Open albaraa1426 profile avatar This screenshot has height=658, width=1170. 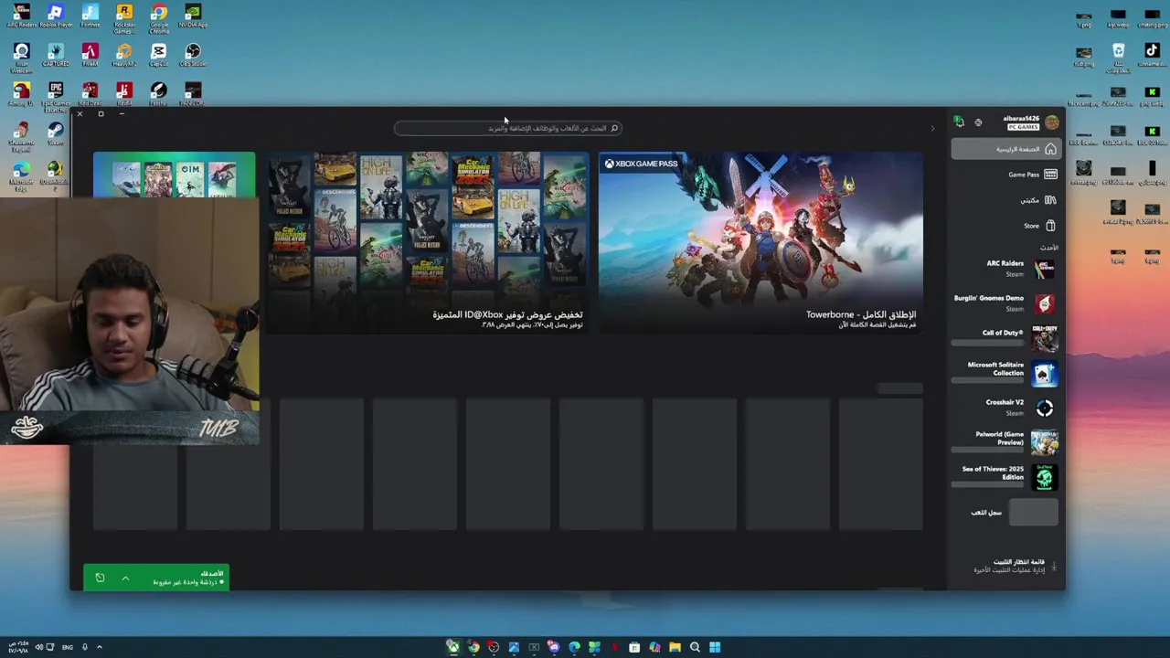[x=1052, y=122]
